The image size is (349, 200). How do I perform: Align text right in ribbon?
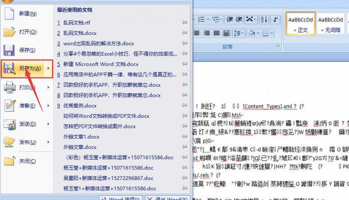click(x=206, y=33)
